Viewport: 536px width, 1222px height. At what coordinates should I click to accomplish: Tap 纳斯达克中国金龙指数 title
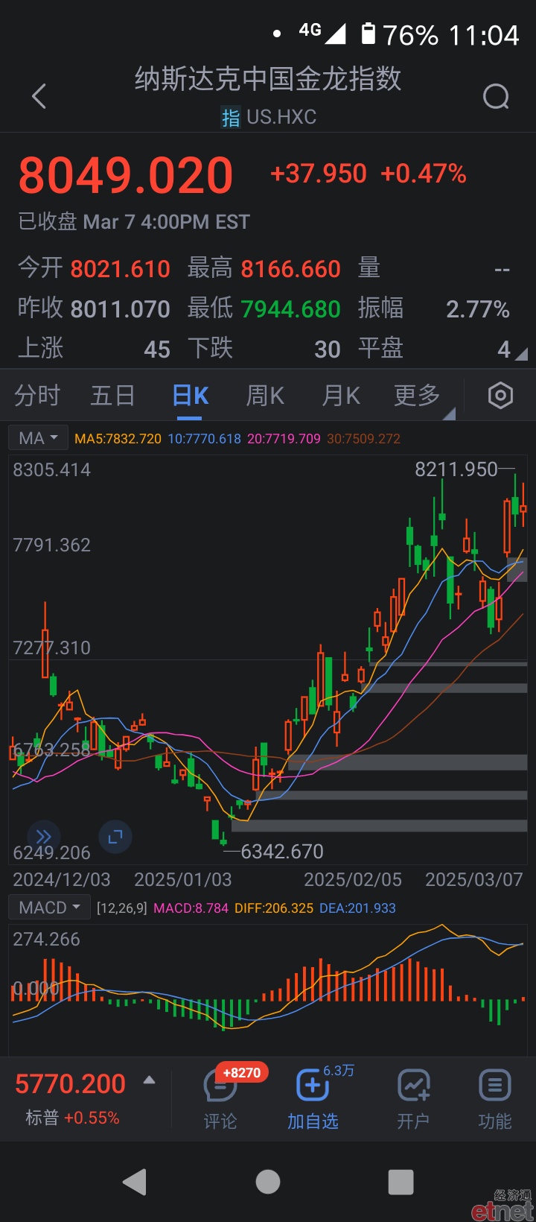click(268, 79)
